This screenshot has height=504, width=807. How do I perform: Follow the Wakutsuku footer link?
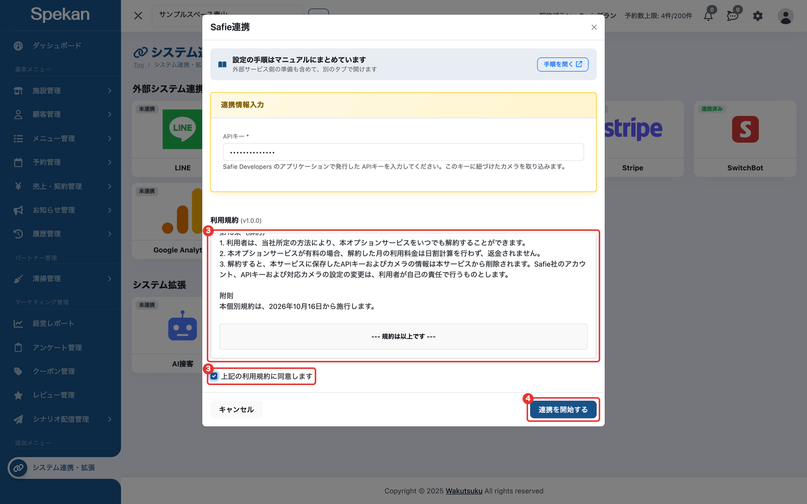(x=464, y=491)
